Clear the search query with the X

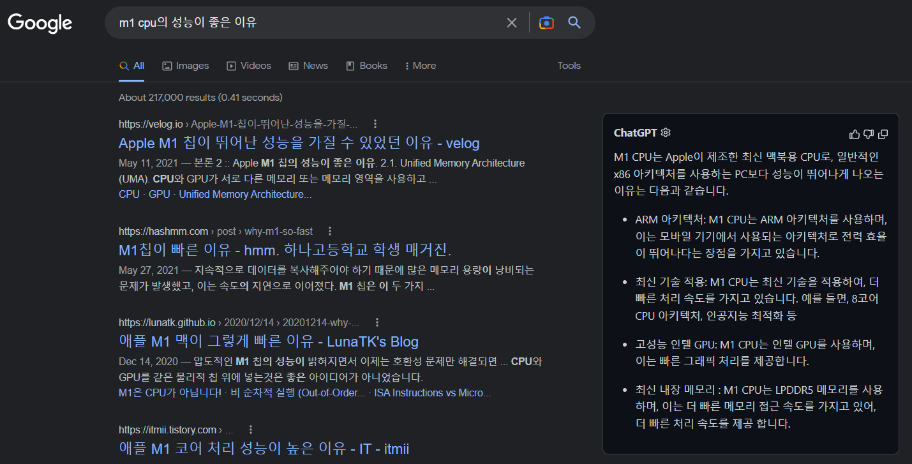(x=512, y=23)
